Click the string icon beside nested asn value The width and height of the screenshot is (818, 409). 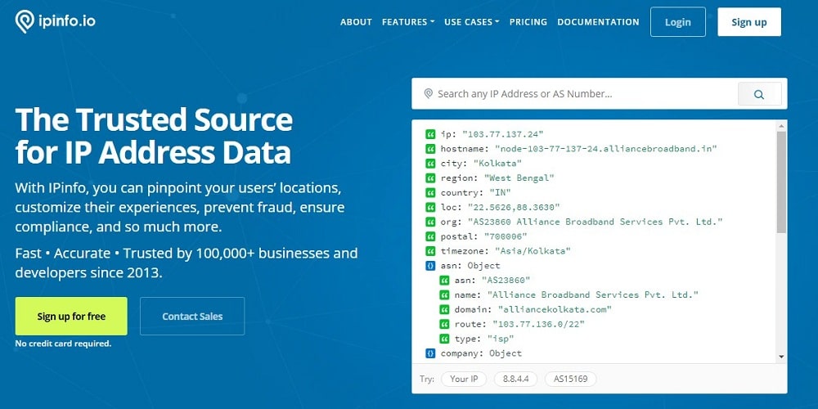444,280
